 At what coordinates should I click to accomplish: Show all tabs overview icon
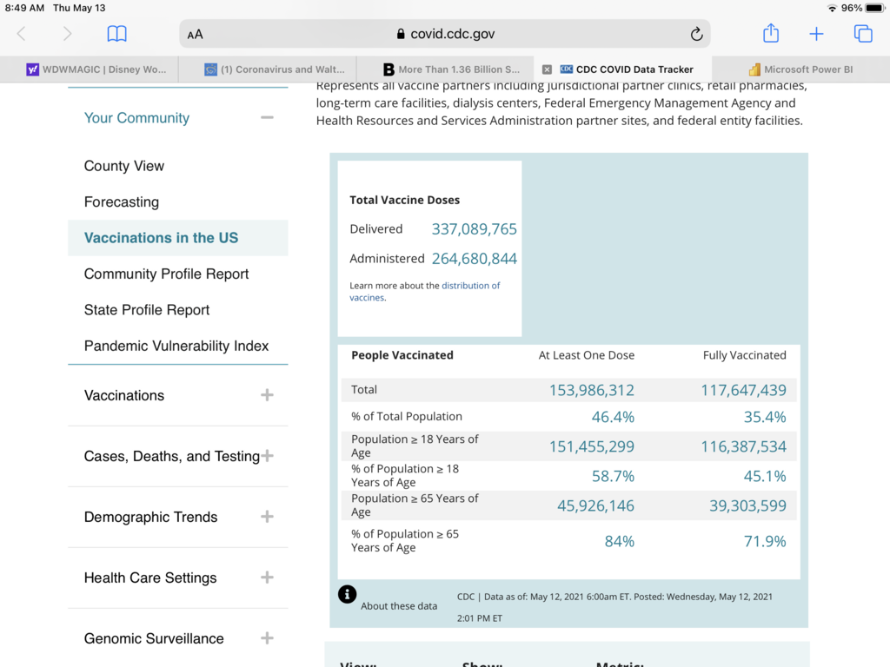point(862,34)
